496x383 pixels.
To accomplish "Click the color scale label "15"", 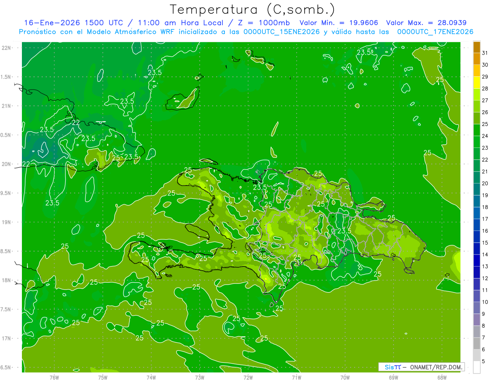I will tap(485, 243).
